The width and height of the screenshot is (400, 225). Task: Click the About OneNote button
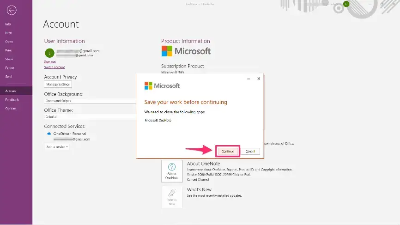pos(172,171)
